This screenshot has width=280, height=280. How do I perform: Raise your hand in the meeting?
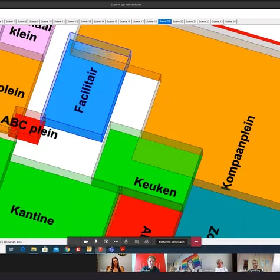(126, 242)
